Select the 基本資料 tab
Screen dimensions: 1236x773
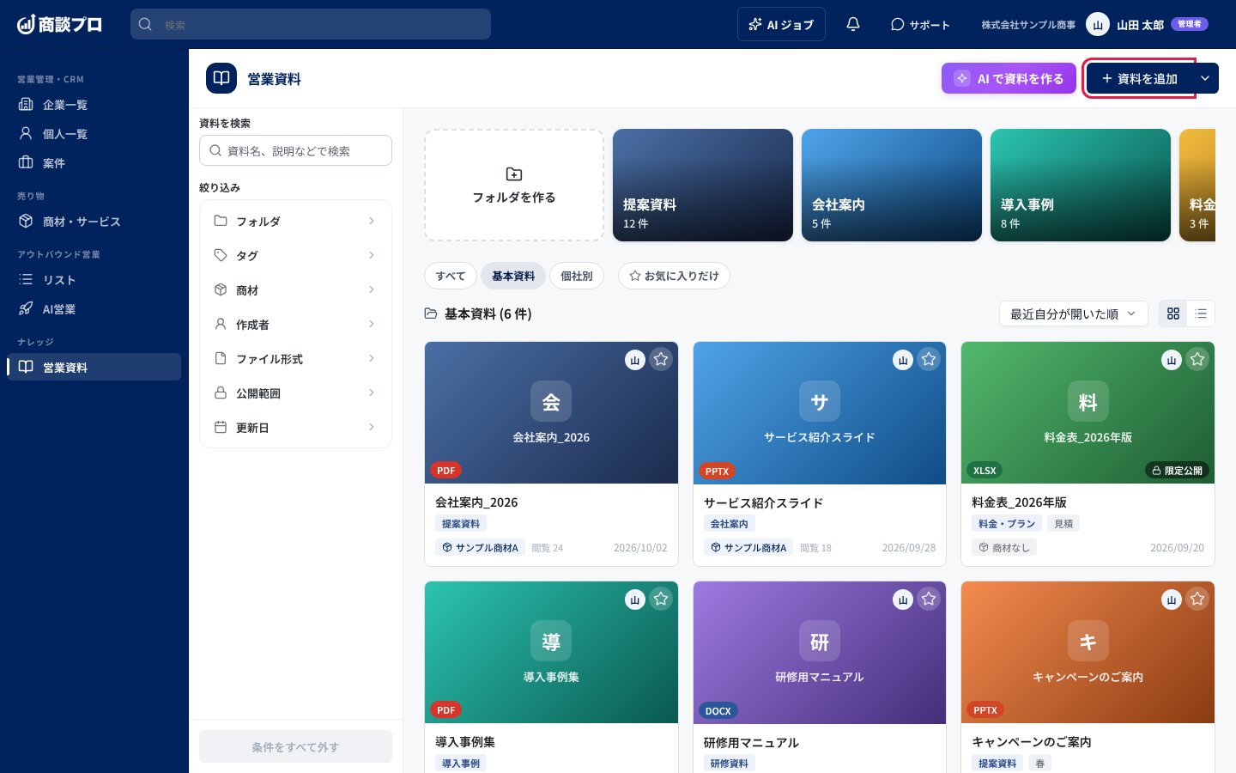[x=513, y=276]
